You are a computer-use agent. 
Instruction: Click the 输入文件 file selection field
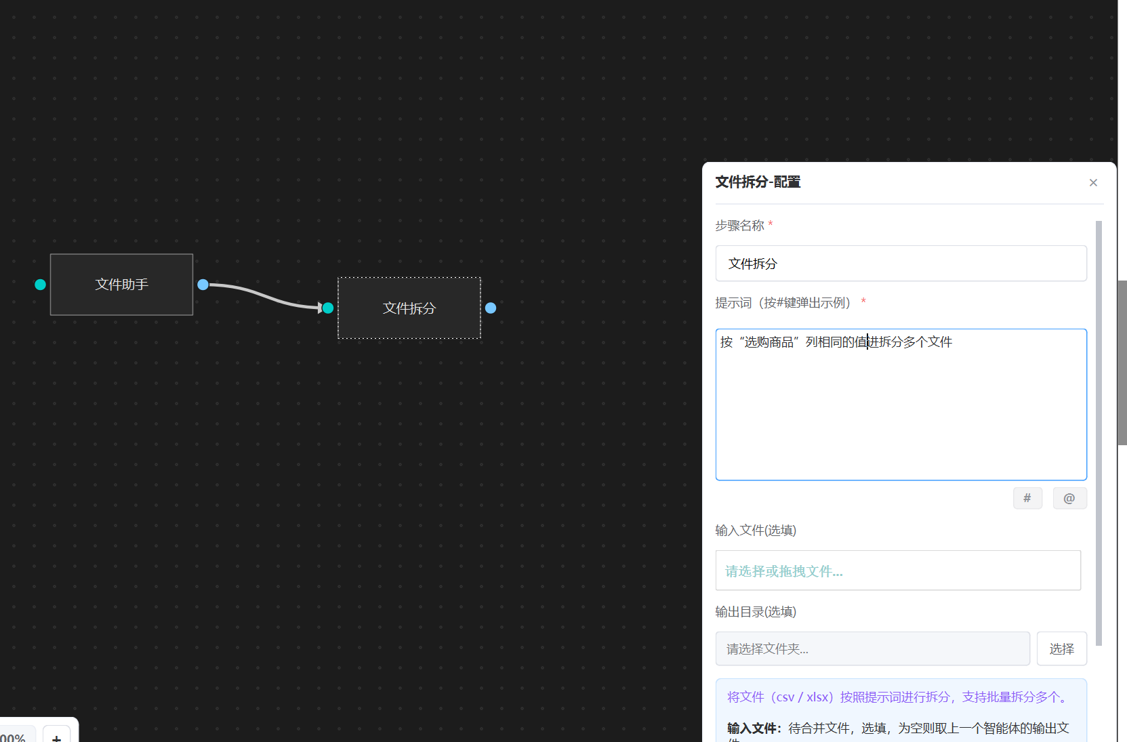pos(897,571)
